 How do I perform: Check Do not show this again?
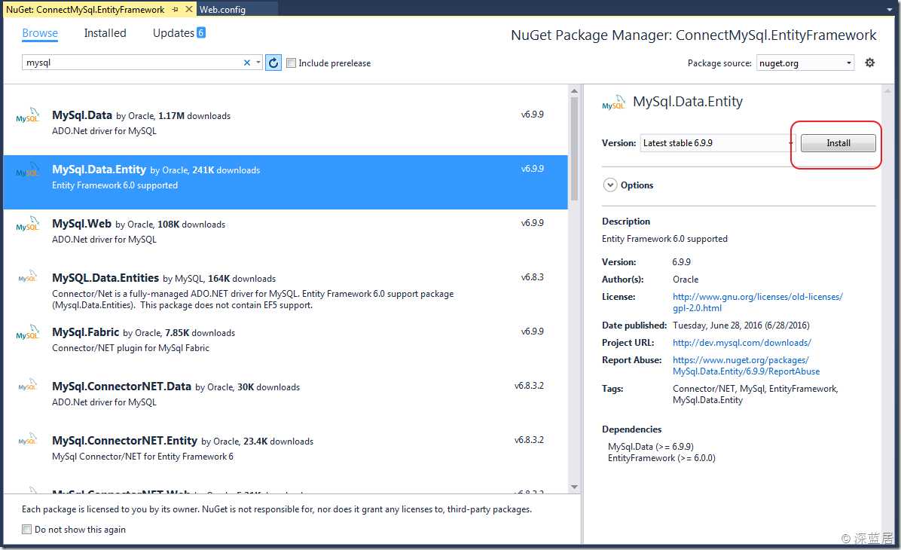point(26,530)
